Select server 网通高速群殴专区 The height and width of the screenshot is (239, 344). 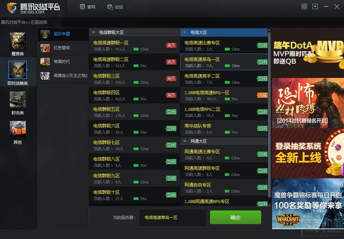[224, 171]
